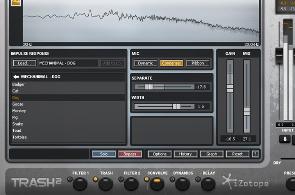Open the History window
Viewport: 295px width, 195px height.
[186, 154]
